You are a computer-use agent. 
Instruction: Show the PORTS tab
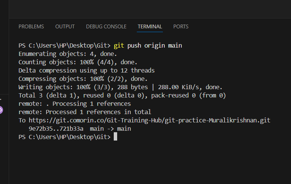click(181, 26)
